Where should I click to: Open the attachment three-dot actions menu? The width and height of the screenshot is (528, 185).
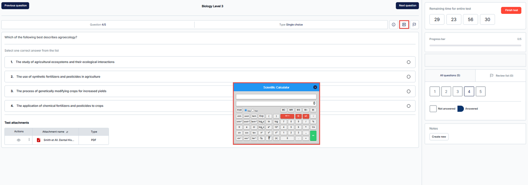click(29, 140)
